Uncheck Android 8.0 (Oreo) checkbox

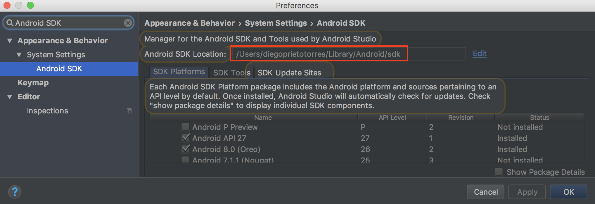185,149
